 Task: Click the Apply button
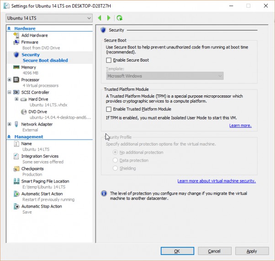(252, 251)
